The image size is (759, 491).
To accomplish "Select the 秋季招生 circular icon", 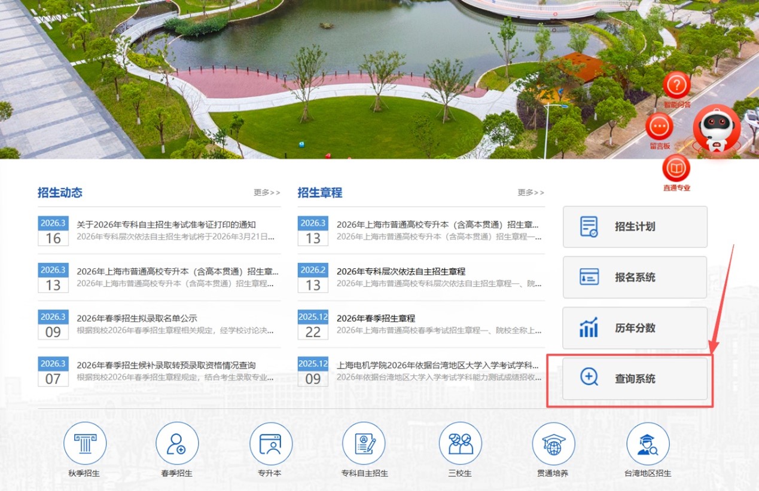I will point(85,443).
